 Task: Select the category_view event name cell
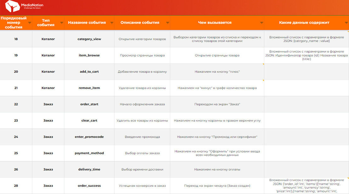pos(89,39)
